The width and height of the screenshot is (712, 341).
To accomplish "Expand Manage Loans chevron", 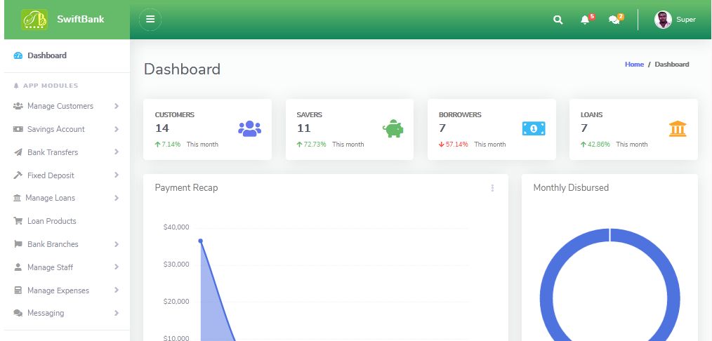I will tap(117, 198).
